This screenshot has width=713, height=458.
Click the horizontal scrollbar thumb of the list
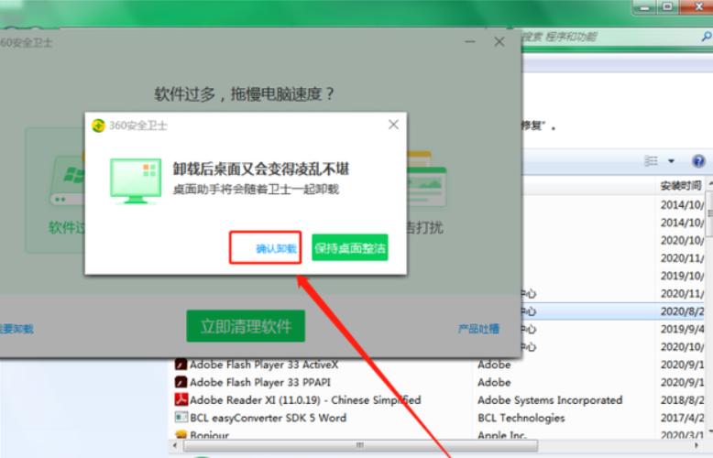click(x=360, y=445)
